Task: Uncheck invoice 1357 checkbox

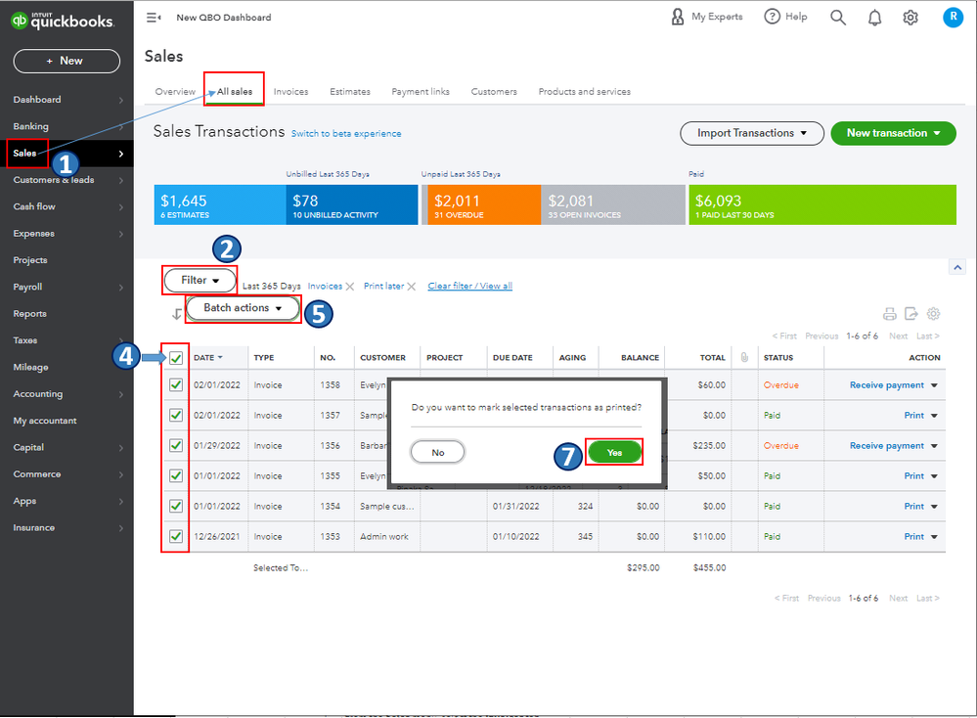Action: [x=176, y=415]
